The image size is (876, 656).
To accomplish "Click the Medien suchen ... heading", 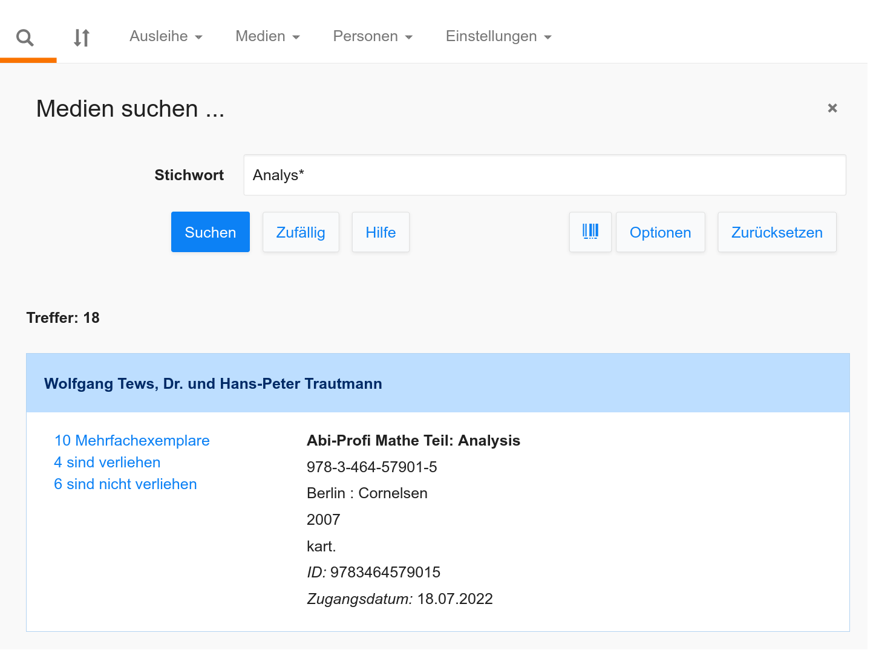I will (x=131, y=109).
